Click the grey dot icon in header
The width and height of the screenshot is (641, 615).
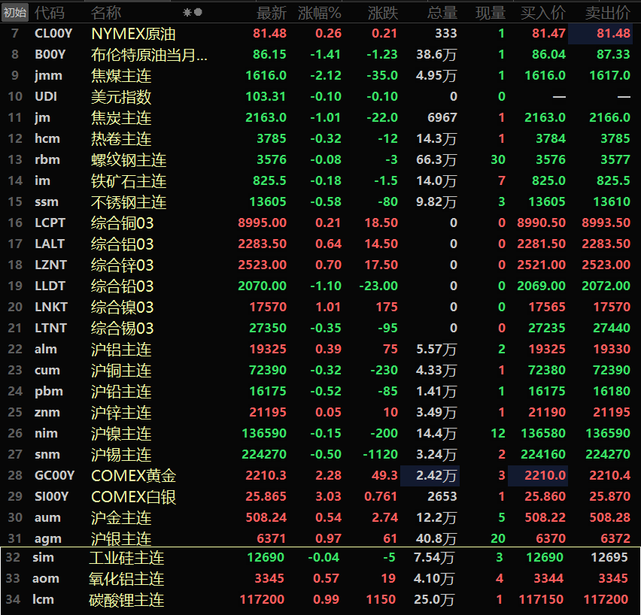coord(198,12)
